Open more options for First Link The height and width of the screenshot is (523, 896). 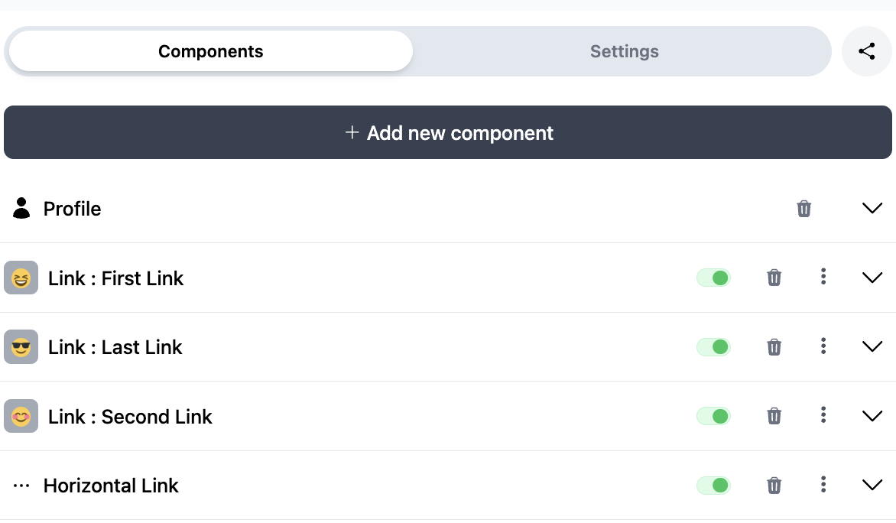tap(823, 277)
